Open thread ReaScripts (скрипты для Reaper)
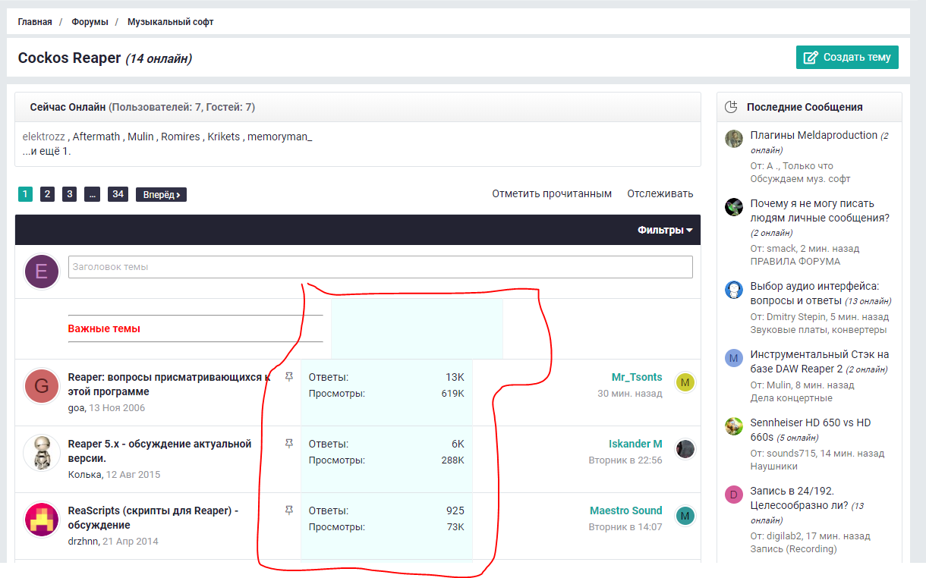The width and height of the screenshot is (926, 578). 153,517
